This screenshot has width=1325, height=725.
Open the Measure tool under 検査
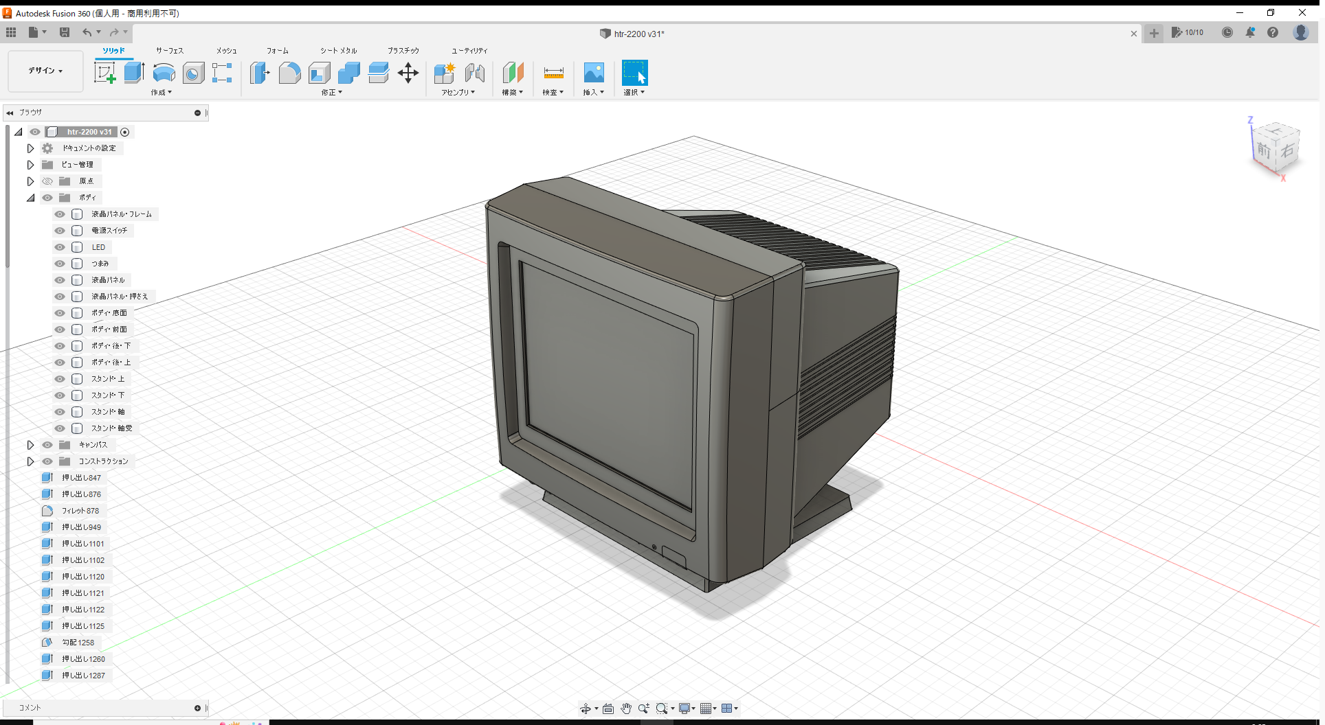[x=553, y=72]
